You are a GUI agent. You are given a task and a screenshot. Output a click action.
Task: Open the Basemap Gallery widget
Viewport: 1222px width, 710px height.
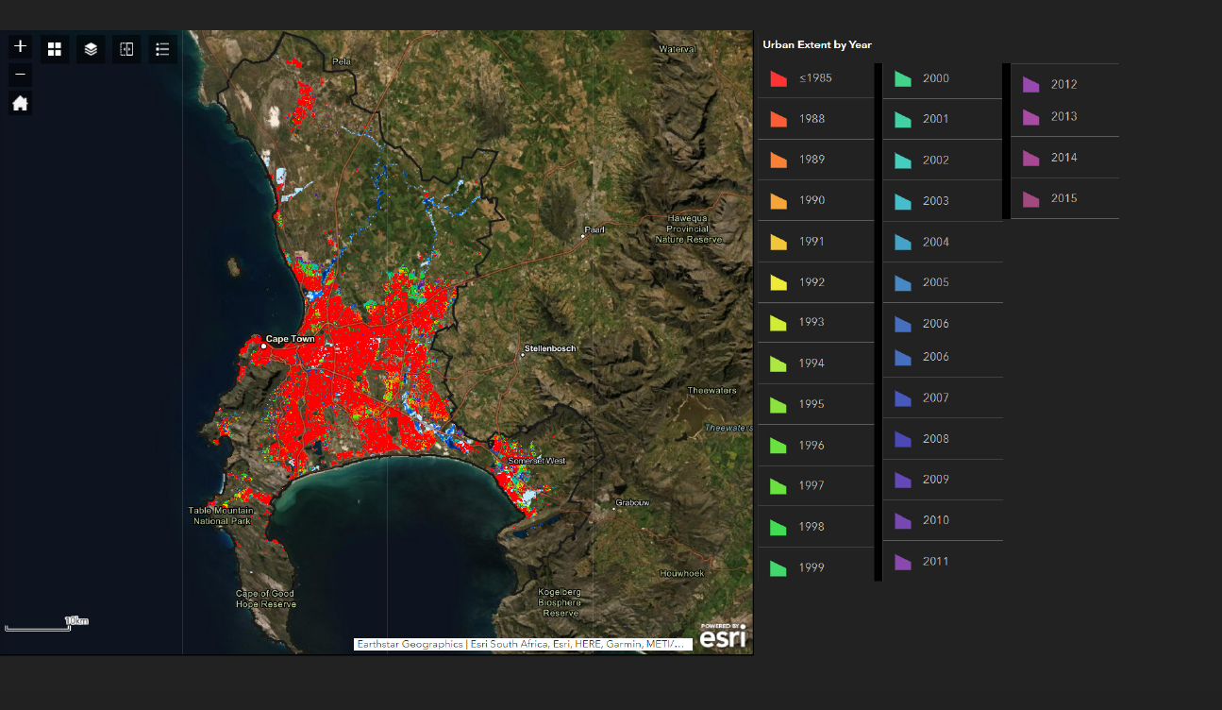54,48
